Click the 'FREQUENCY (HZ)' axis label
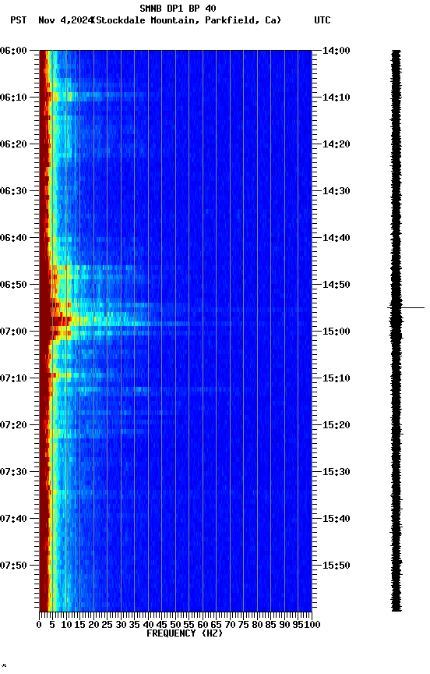 pos(185,633)
